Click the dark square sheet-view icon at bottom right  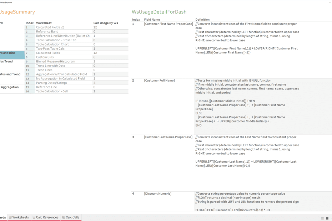pos(327,218)
